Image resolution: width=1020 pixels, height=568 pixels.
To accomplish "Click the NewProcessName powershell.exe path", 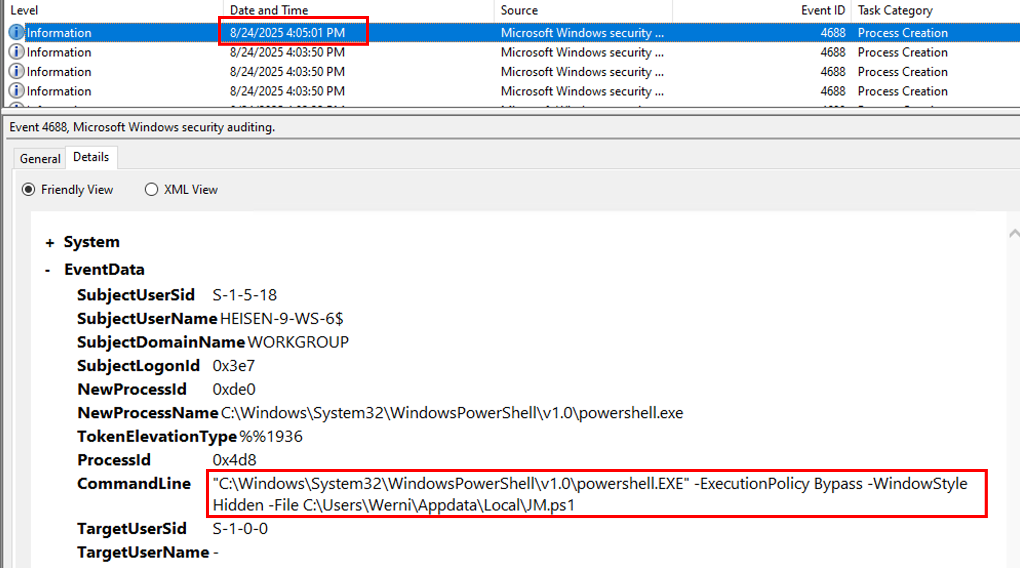I will coord(452,413).
